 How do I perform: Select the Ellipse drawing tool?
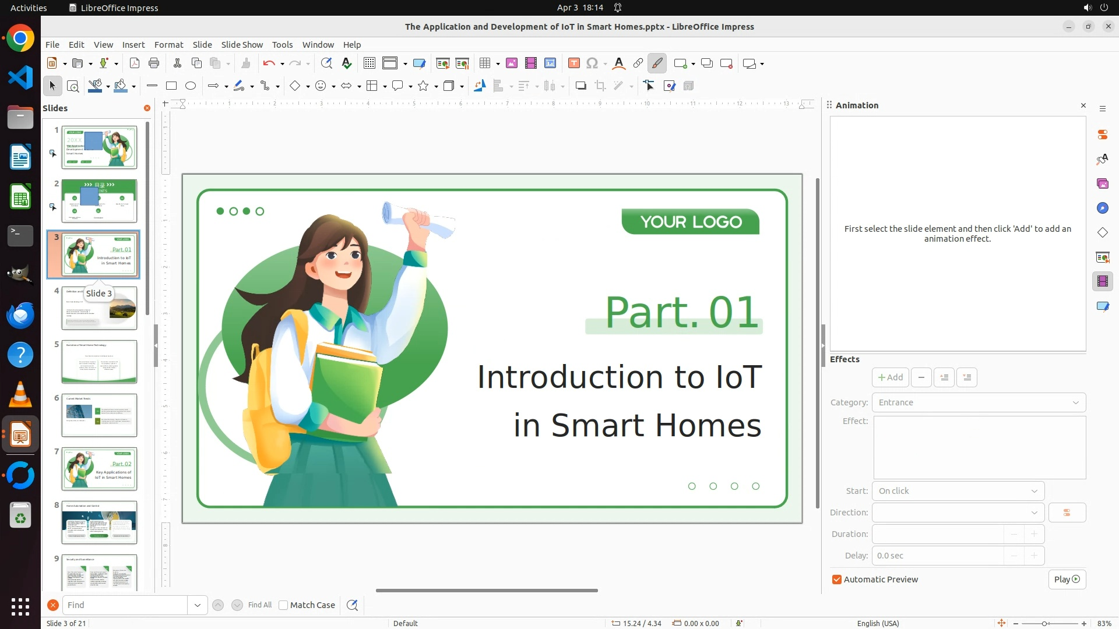(x=191, y=86)
